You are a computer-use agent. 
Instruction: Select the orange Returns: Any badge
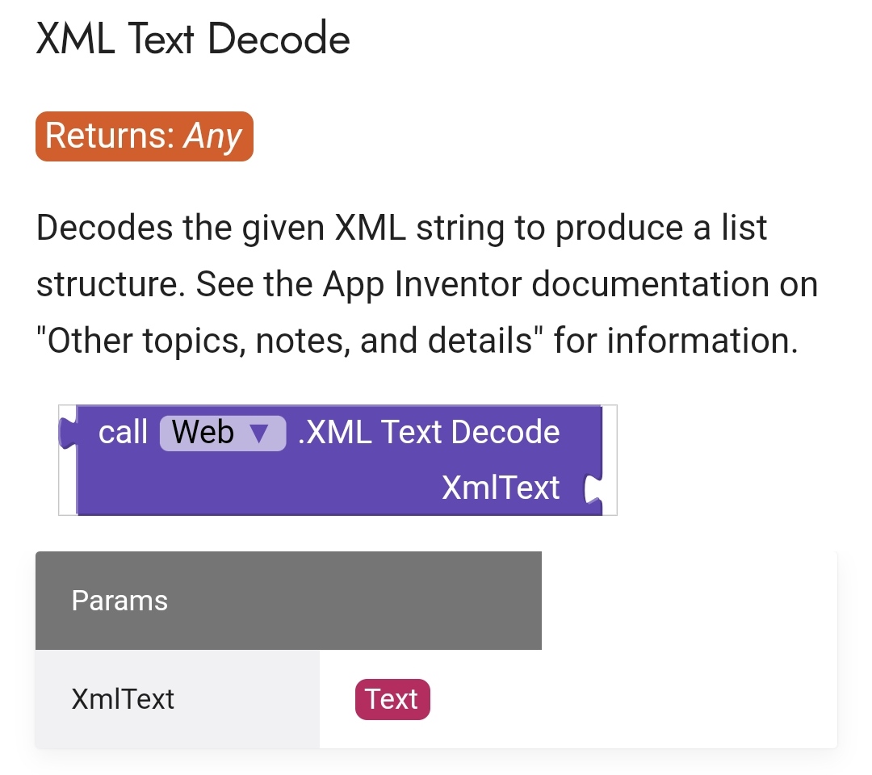[145, 136]
